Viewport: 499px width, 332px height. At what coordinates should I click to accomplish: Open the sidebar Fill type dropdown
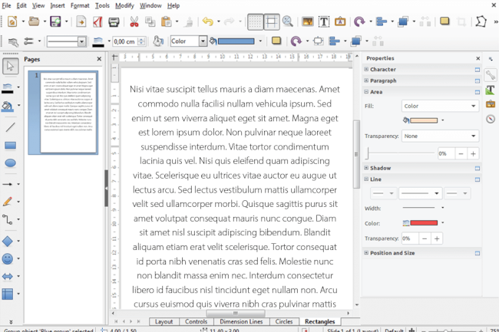pos(440,106)
